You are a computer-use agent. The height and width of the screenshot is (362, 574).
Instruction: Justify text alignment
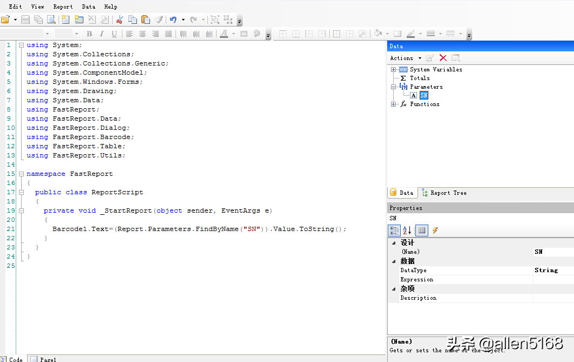[168, 34]
